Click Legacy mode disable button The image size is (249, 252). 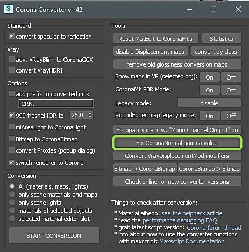pyautogui.click(x=210, y=103)
